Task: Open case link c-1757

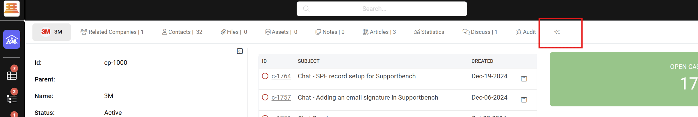Action: (x=281, y=97)
